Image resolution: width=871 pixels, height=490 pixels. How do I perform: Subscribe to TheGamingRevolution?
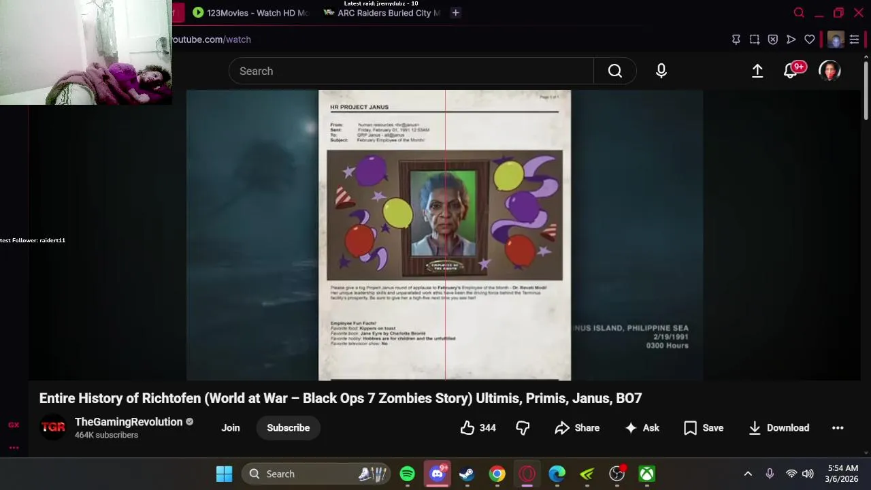click(x=288, y=427)
